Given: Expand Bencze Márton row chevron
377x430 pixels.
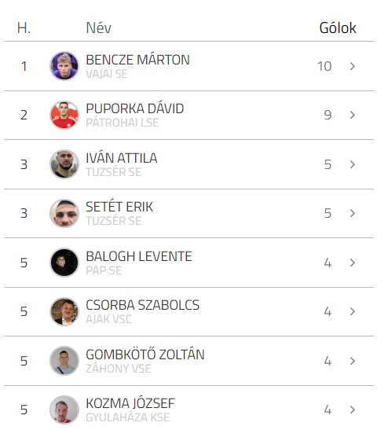Looking at the screenshot, I should 353,66.
